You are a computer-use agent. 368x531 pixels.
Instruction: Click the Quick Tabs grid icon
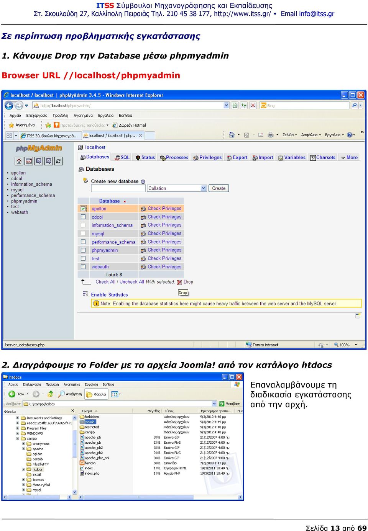pos(9,136)
